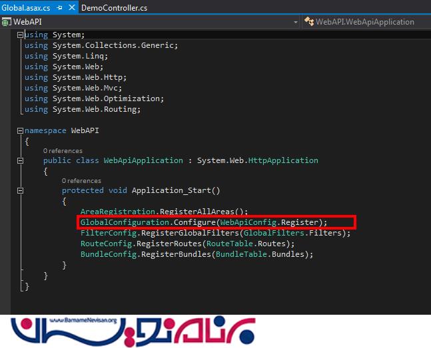Click 'System.Web.Optimization' in the usings
The width and height of the screenshot is (431, 348).
(106, 98)
